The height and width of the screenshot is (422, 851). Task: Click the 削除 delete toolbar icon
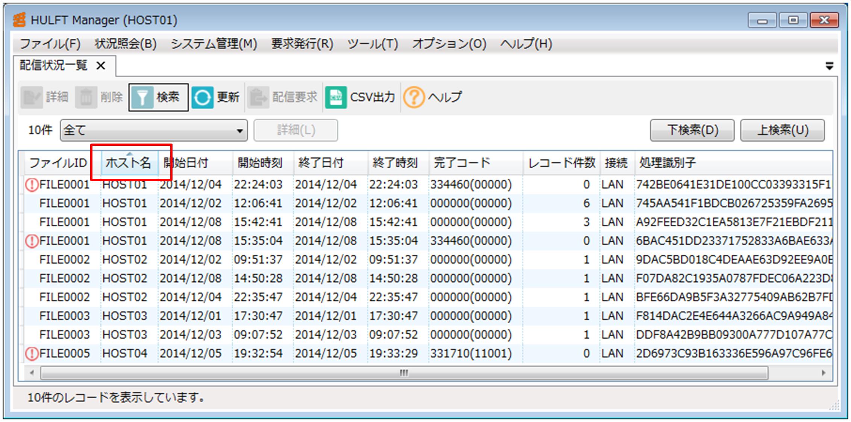87,97
